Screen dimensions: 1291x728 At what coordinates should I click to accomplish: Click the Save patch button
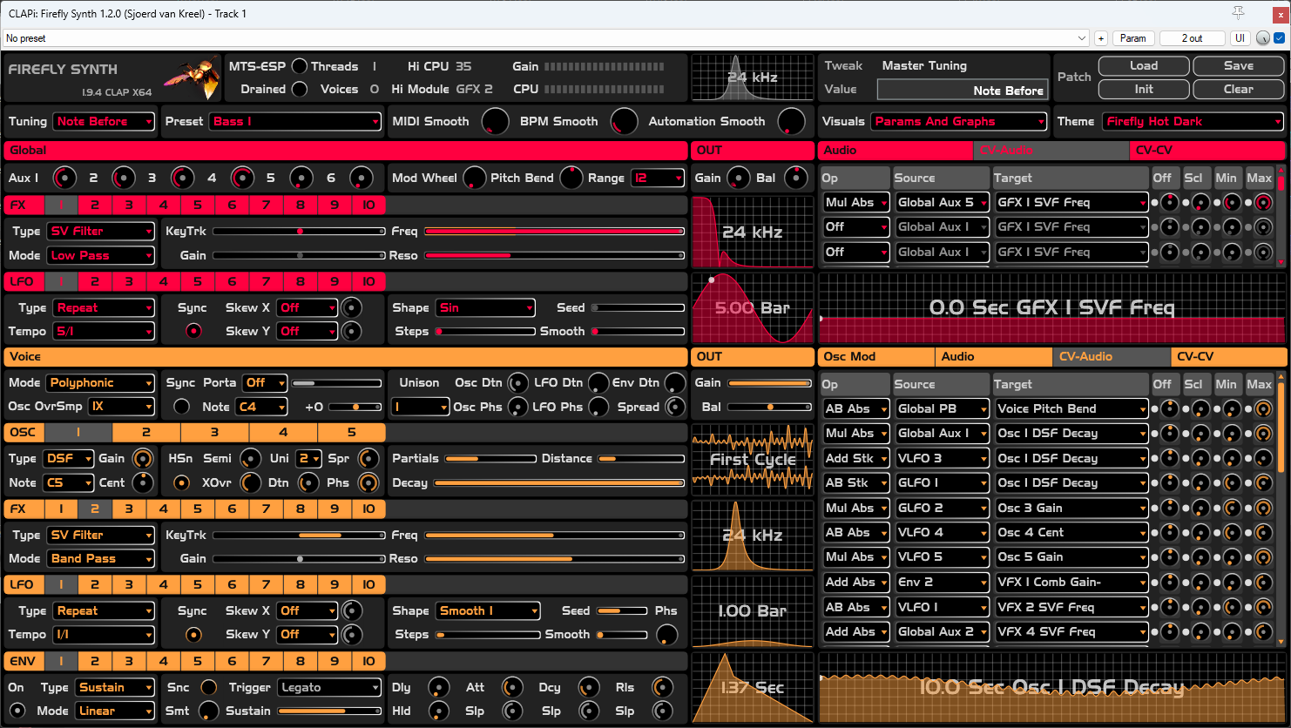1238,66
